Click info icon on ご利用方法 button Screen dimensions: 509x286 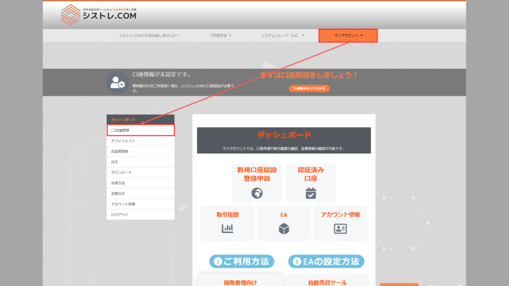[218, 261]
